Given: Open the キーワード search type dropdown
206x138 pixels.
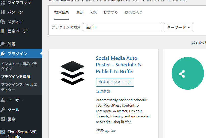Looking at the screenshot, I should pyautogui.click(x=178, y=27).
